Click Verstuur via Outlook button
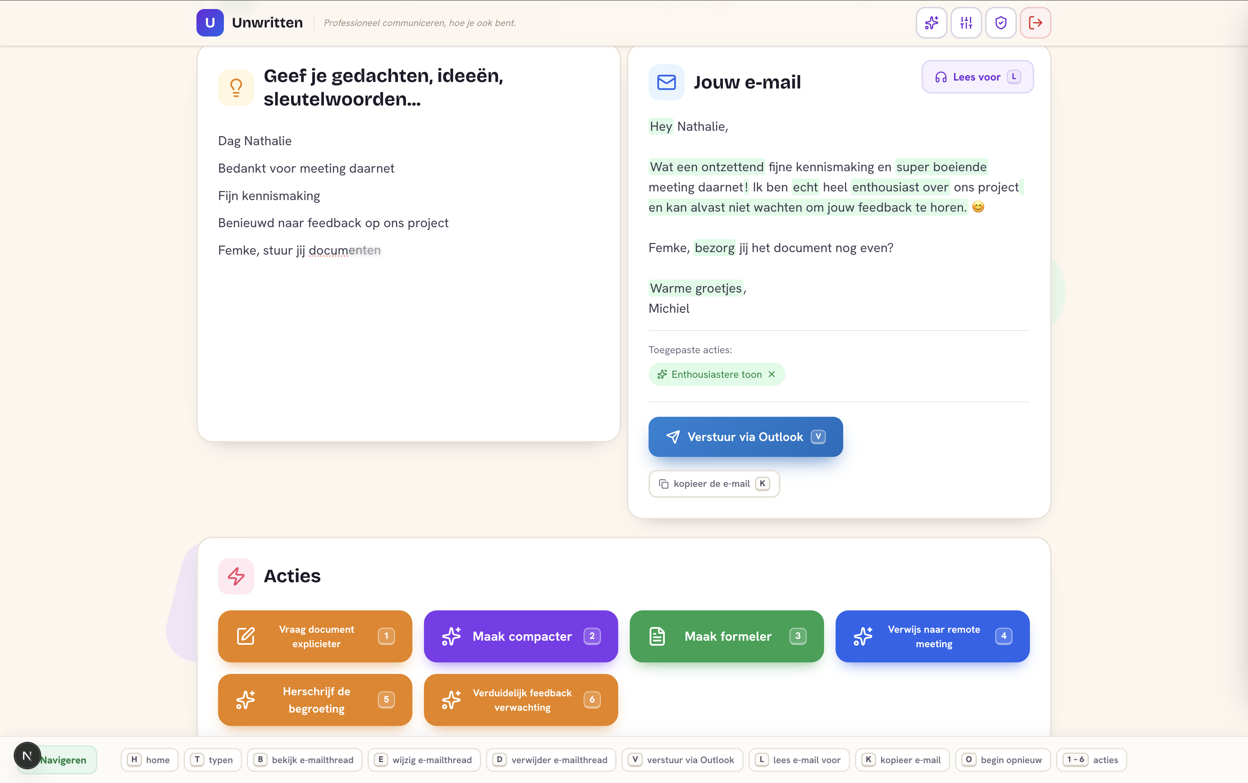This screenshot has height=783, width=1248. pos(745,437)
